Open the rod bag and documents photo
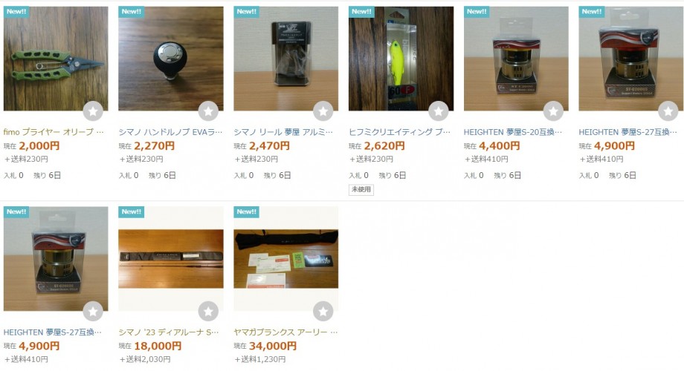The width and height of the screenshot is (684, 371). coord(286,259)
